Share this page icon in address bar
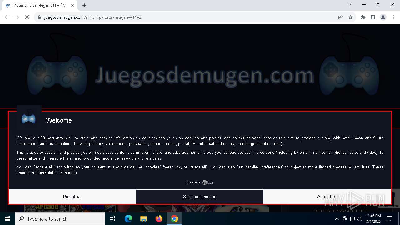The height and width of the screenshot is (225, 400). pyautogui.click(x=341, y=17)
